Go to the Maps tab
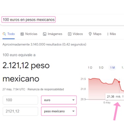124x132 pixels. pyautogui.click(x=95, y=34)
